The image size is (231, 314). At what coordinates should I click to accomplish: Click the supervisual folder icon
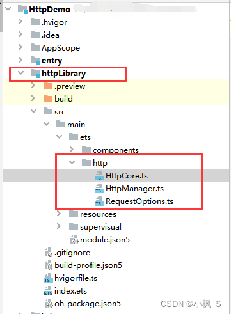[x=74, y=226]
